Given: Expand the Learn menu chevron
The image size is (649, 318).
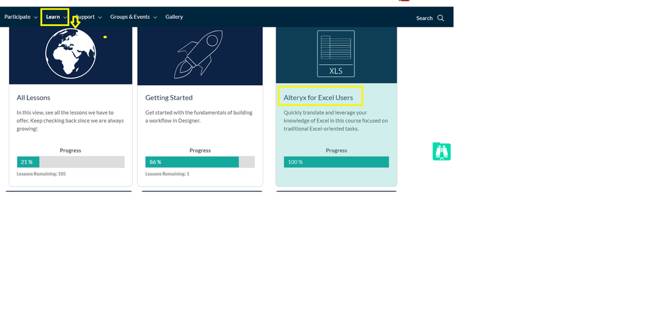Looking at the screenshot, I should (x=65, y=18).
